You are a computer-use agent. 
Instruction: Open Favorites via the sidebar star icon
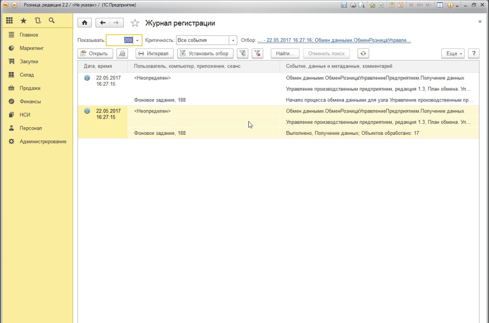(23, 20)
